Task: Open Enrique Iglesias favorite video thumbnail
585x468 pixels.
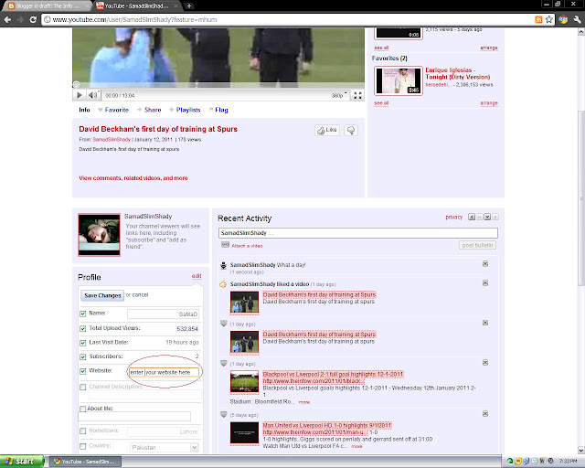Action: click(x=399, y=80)
